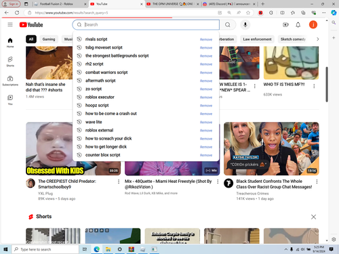Open the Create video icon
The image size is (339, 254).
point(285,24)
